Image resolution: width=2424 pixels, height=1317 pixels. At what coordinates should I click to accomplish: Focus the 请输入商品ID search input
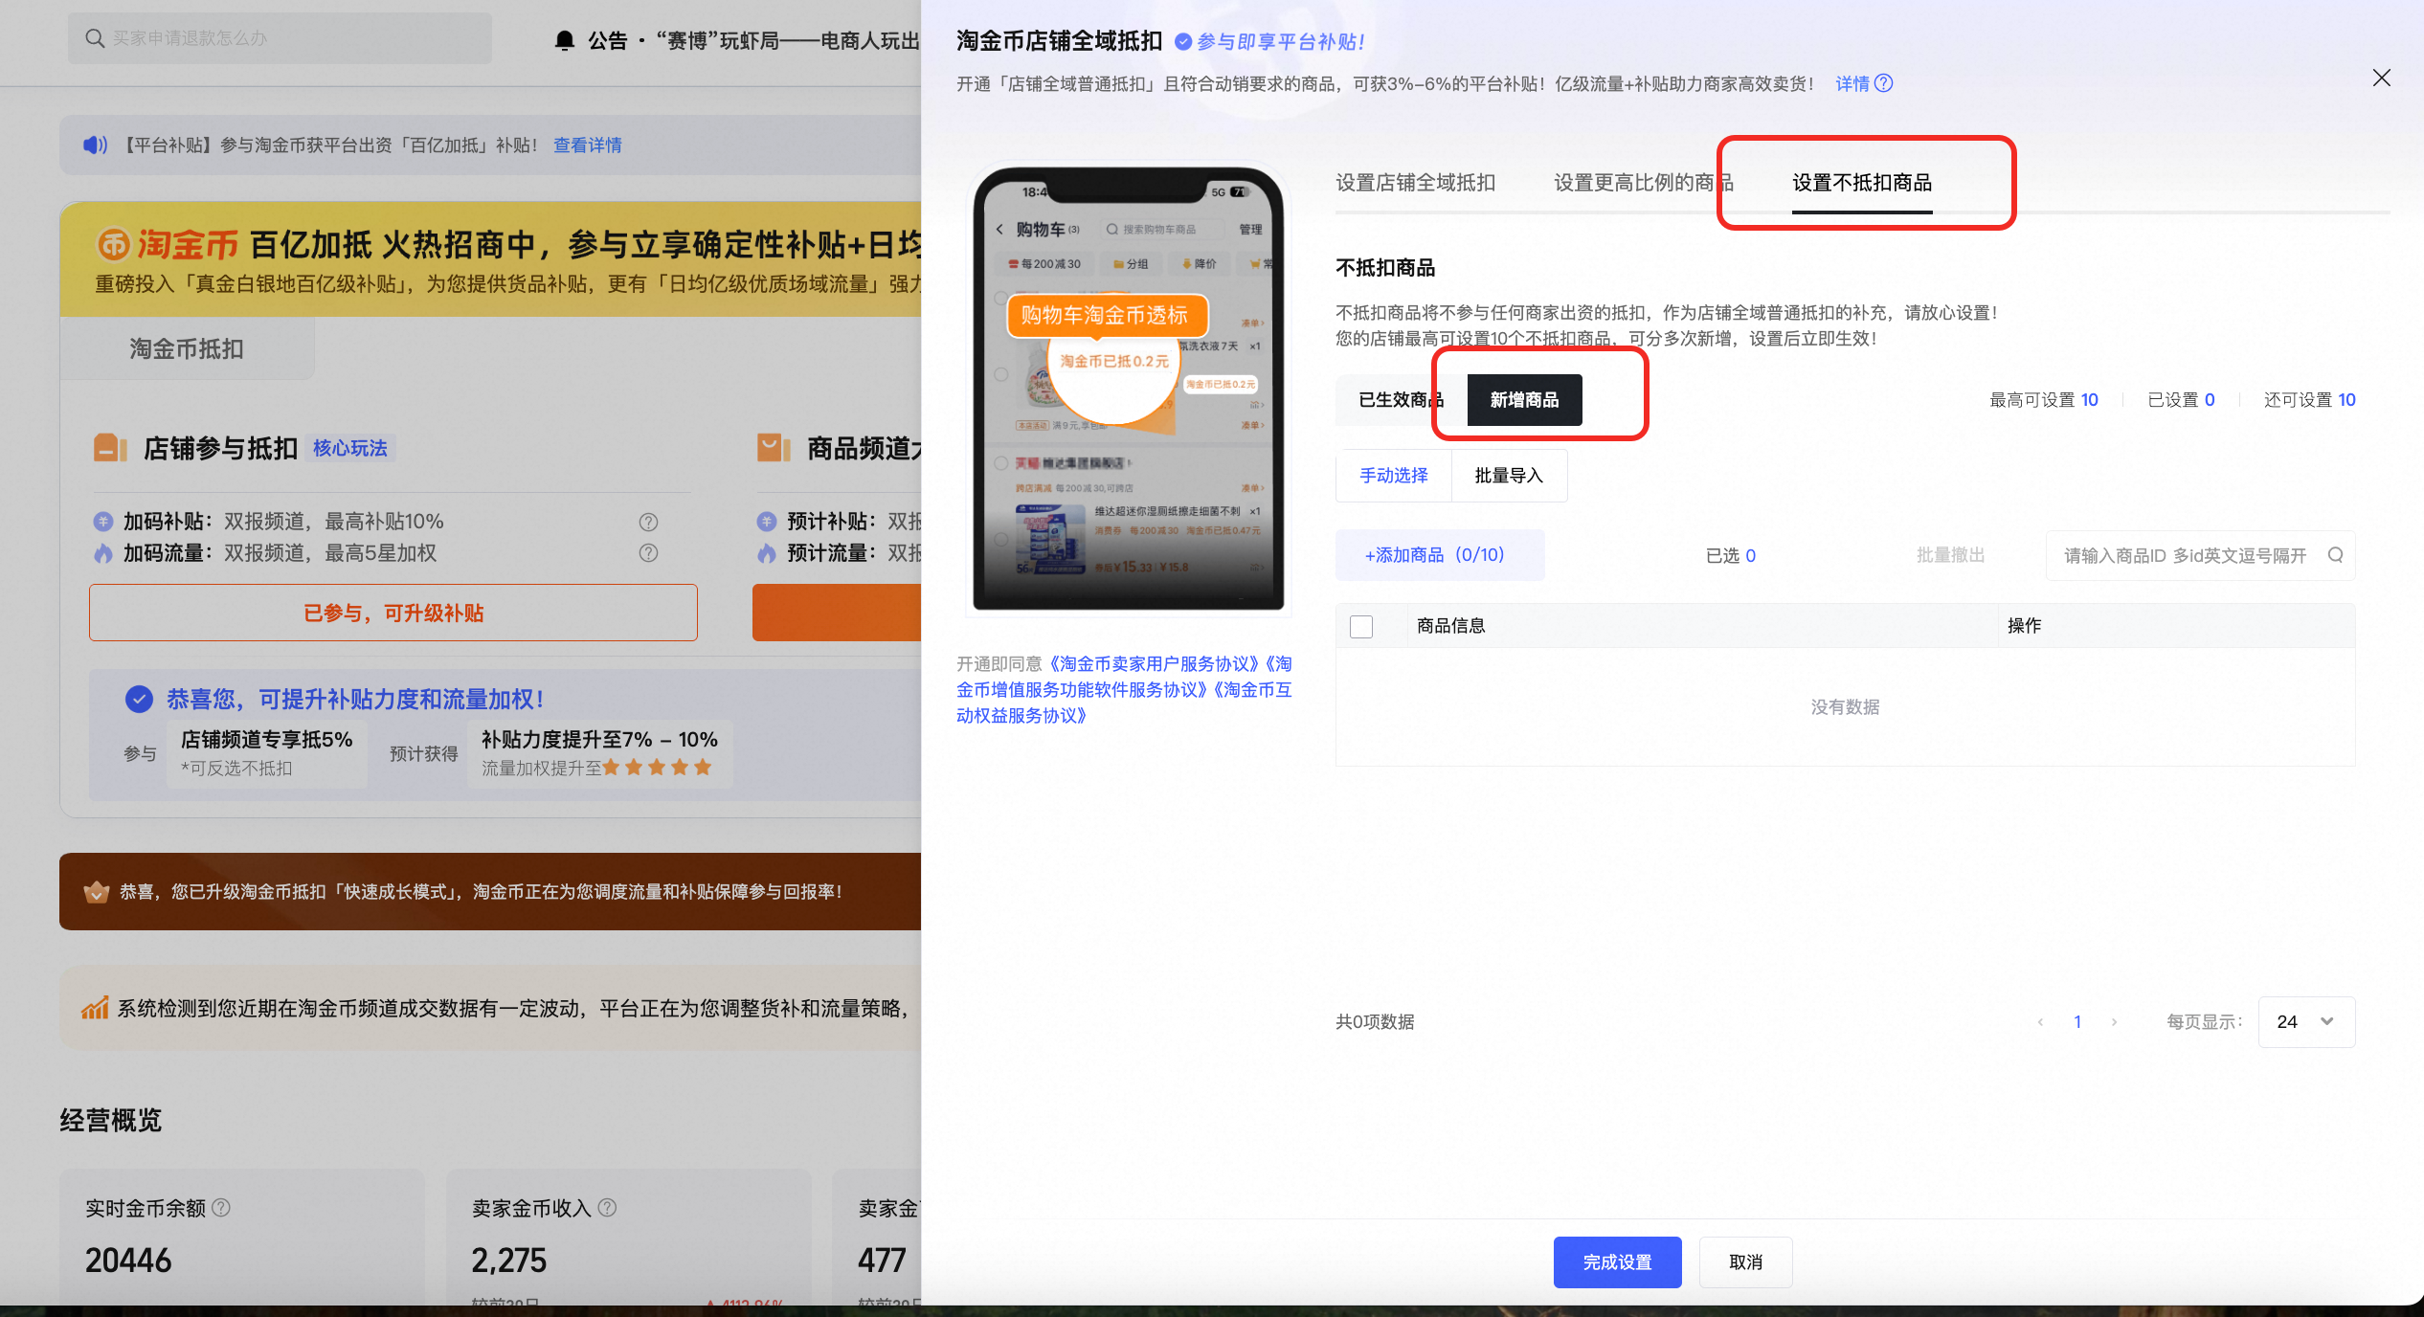coord(2186,555)
